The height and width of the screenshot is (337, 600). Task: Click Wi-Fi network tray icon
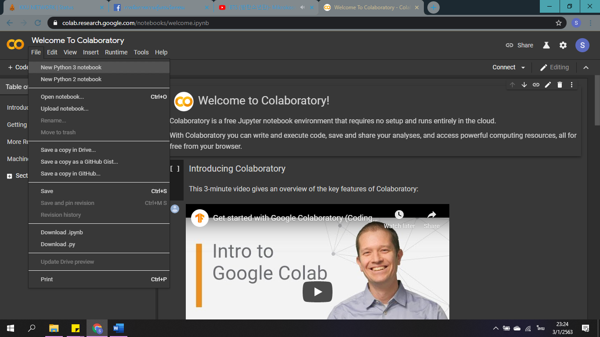tap(528, 328)
